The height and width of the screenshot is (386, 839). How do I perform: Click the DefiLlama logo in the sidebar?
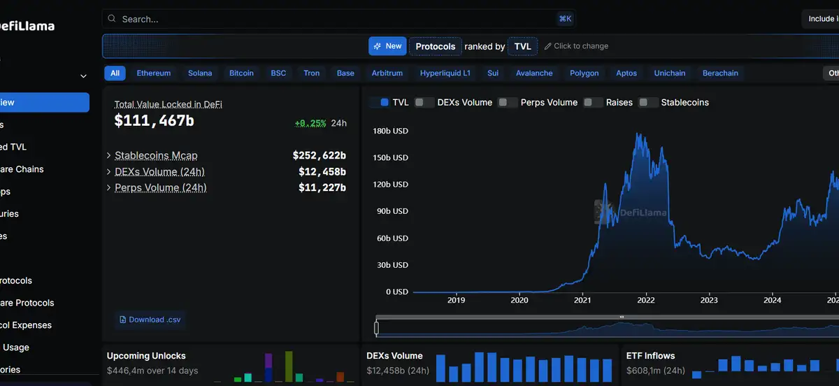point(28,26)
